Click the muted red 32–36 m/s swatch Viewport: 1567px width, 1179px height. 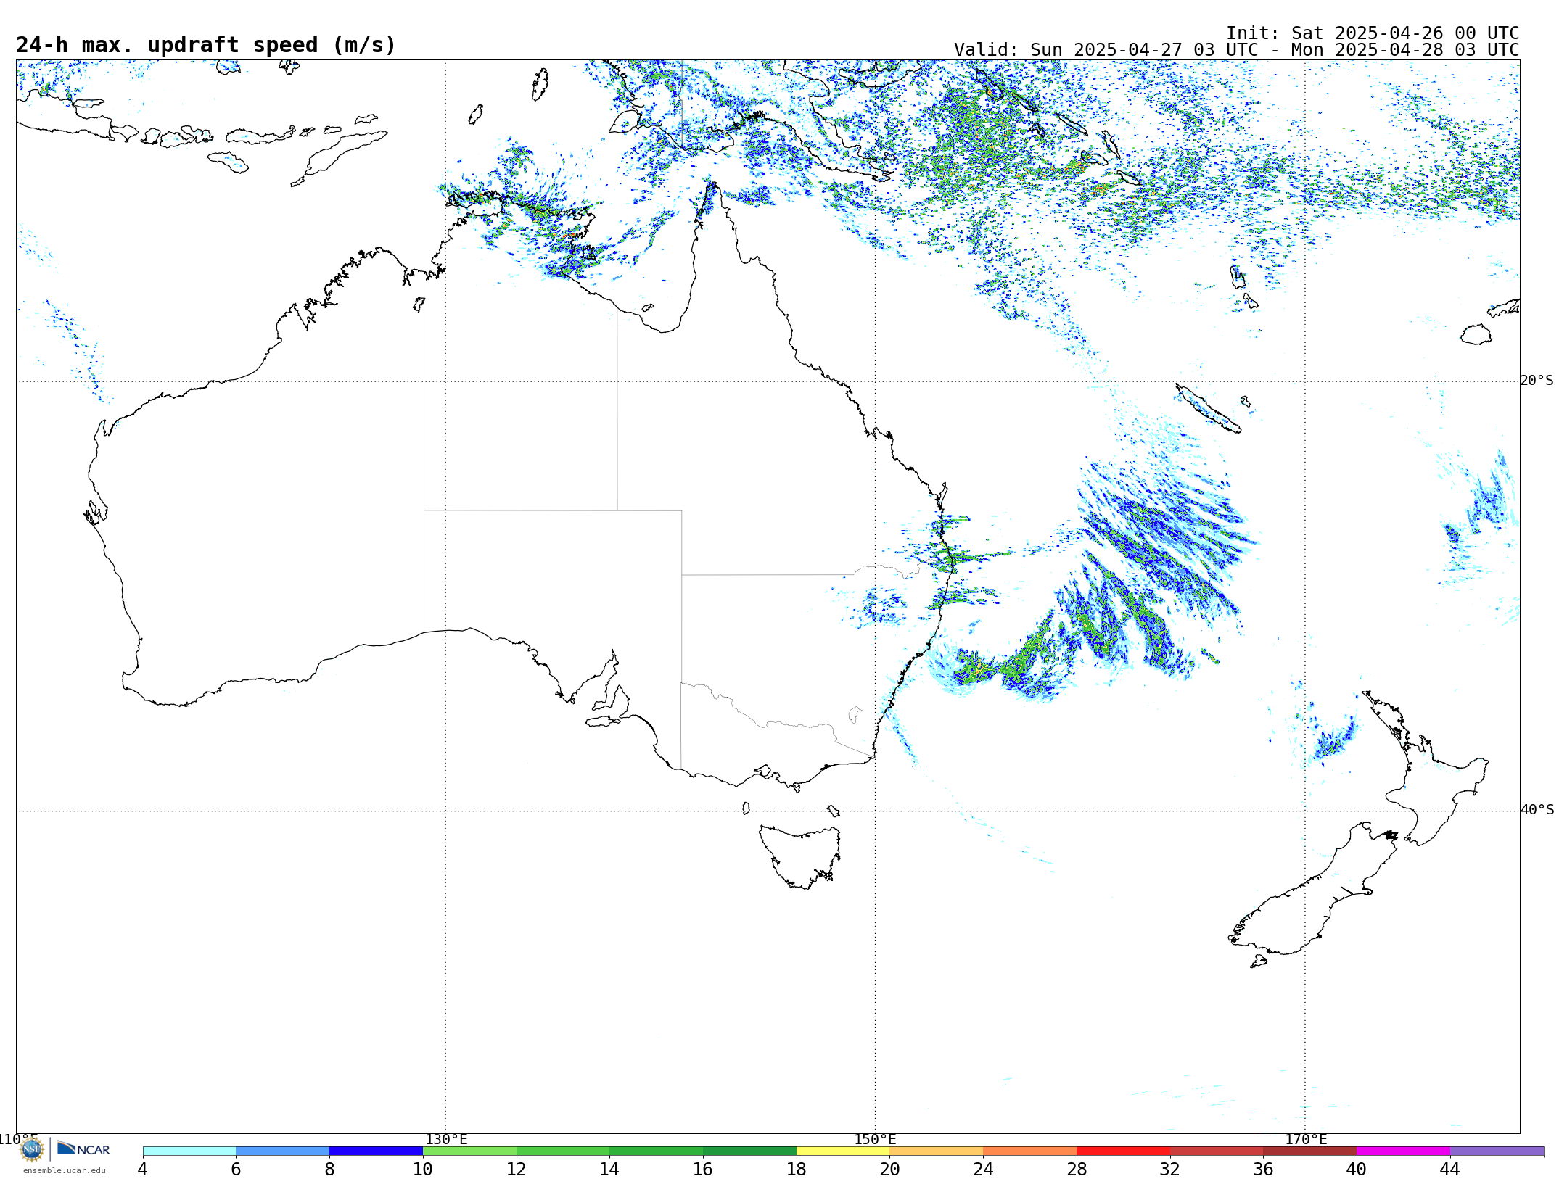click(x=1217, y=1151)
